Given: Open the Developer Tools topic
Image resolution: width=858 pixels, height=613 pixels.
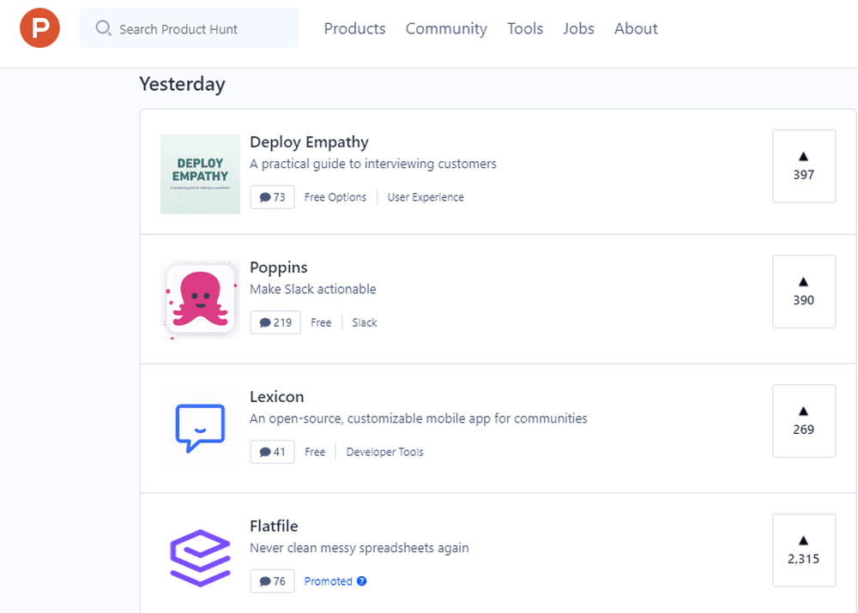Looking at the screenshot, I should tap(384, 452).
